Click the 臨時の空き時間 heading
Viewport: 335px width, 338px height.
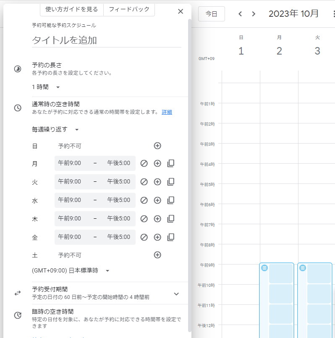click(x=53, y=312)
